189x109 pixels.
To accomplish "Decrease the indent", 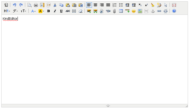I will 134,5.
